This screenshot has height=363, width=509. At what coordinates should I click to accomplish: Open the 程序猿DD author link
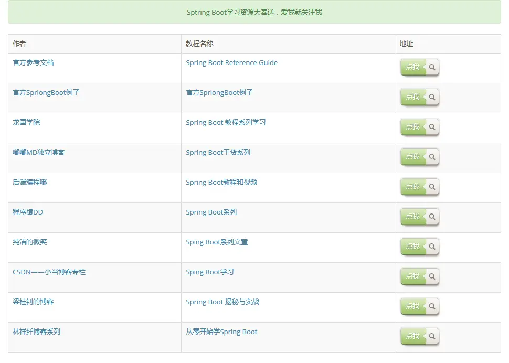28,212
